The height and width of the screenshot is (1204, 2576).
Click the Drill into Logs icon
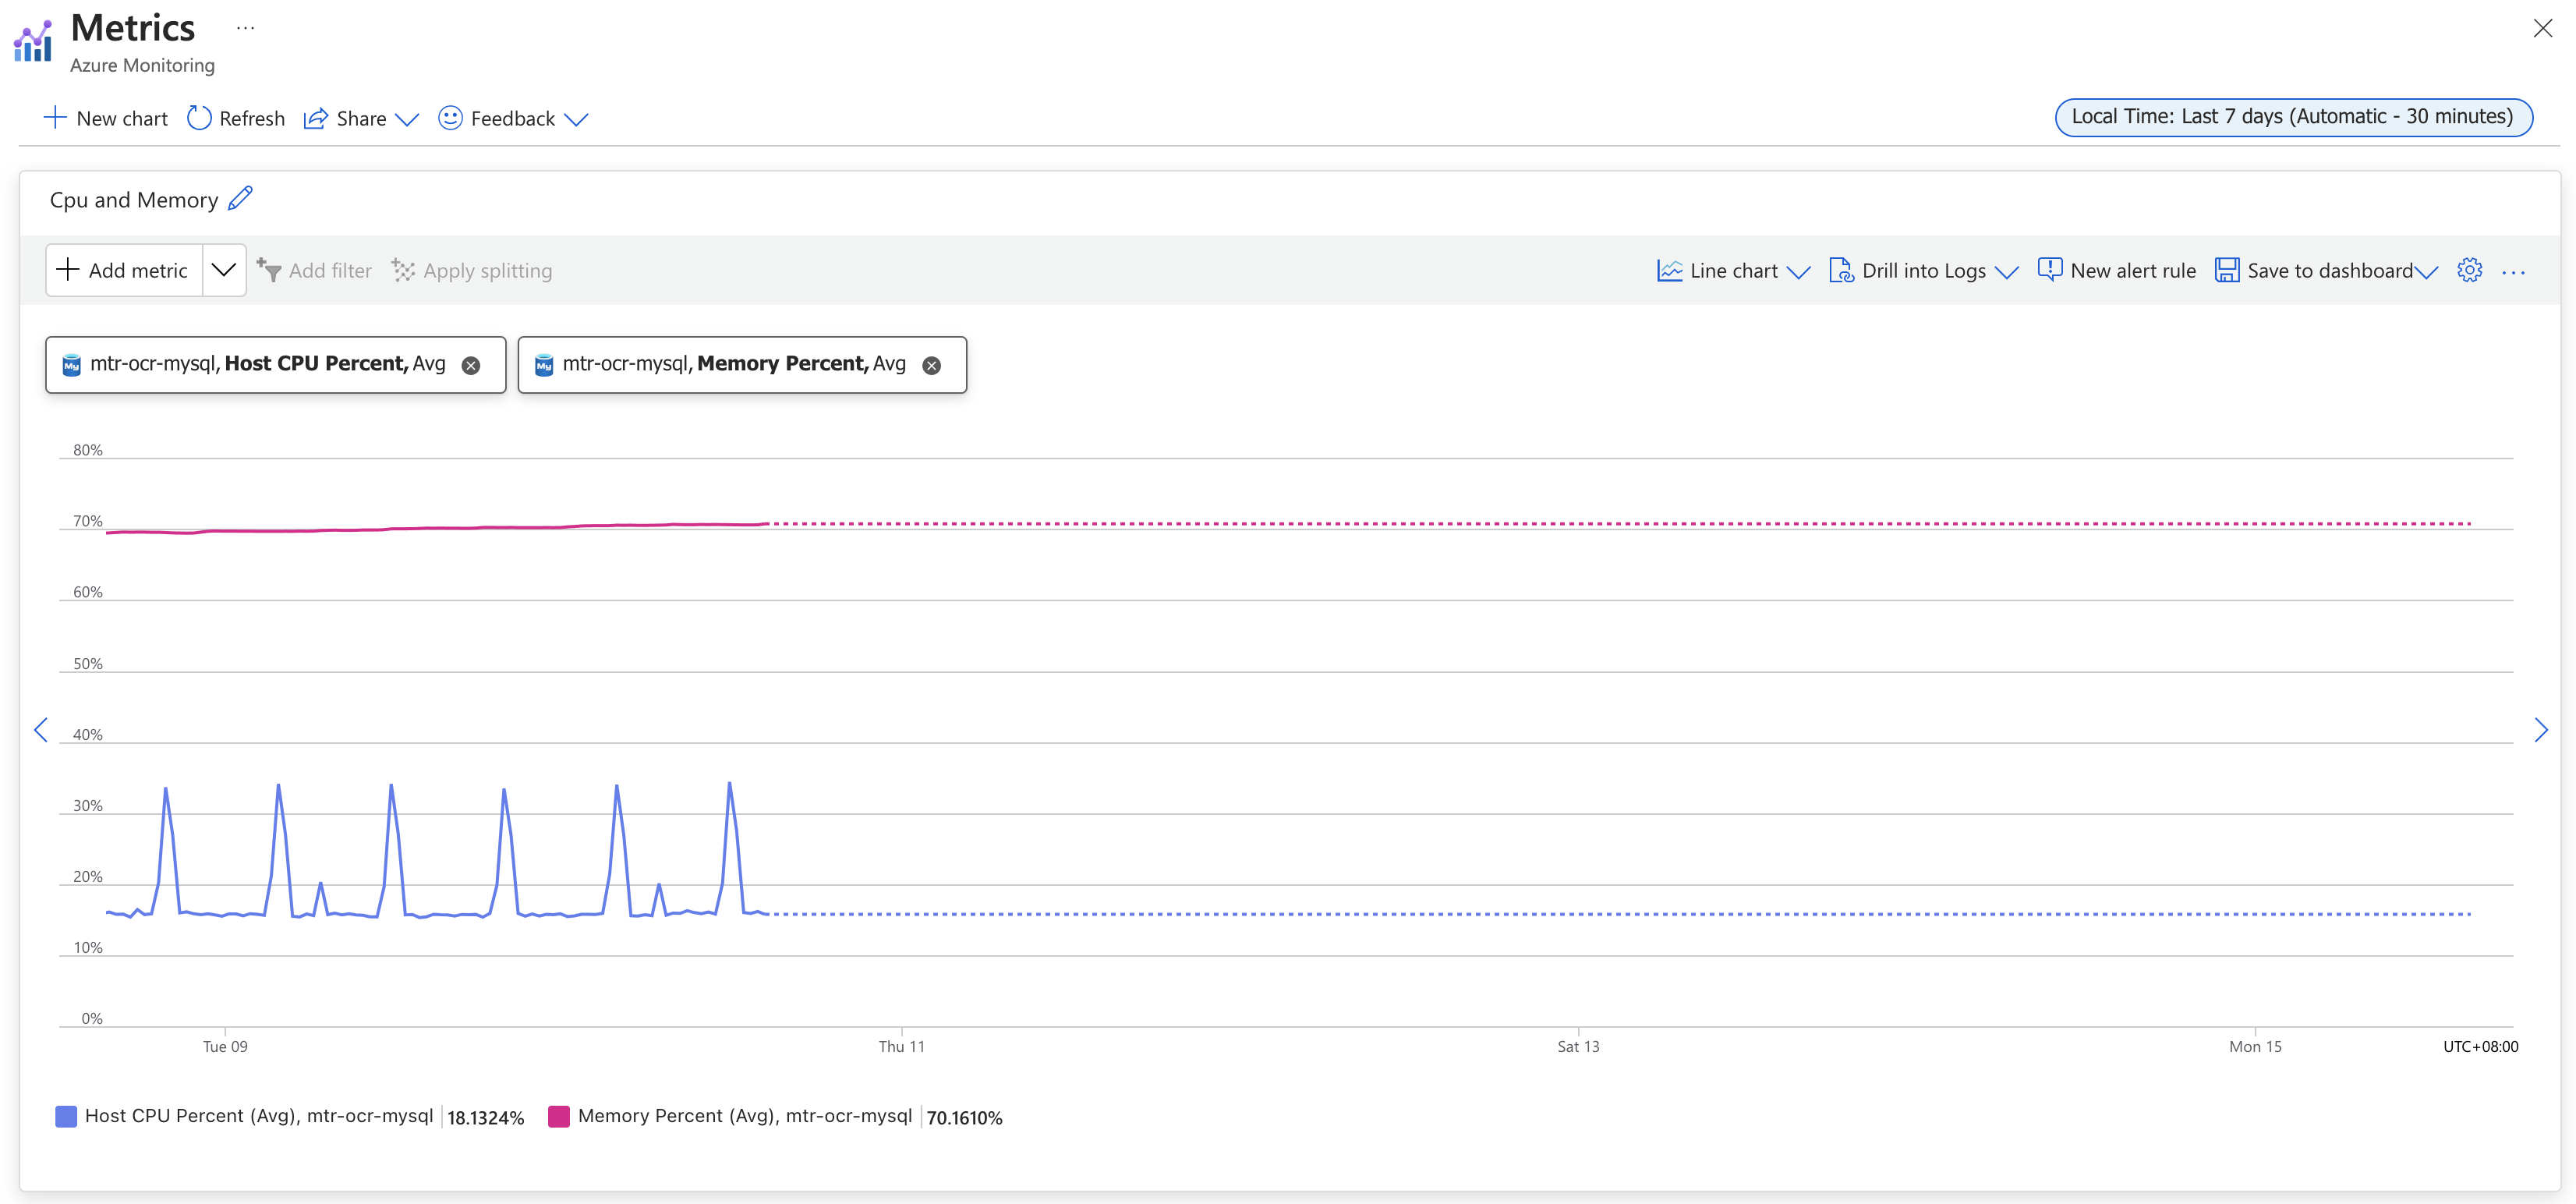click(1841, 270)
